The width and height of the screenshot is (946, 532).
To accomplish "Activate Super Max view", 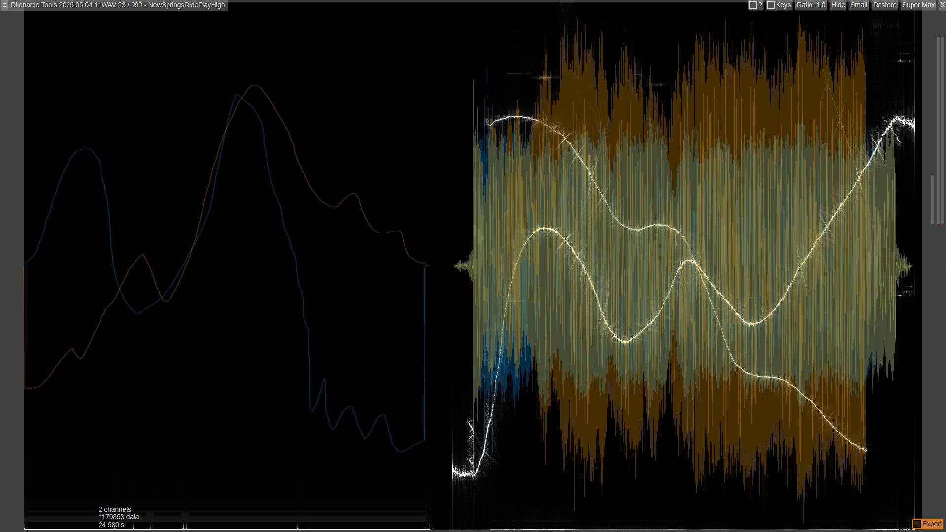I will pyautogui.click(x=918, y=5).
